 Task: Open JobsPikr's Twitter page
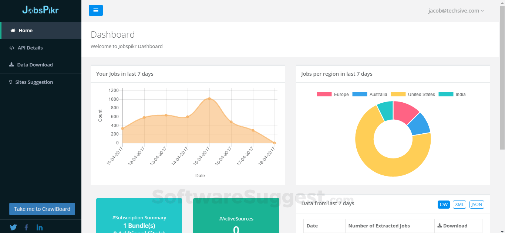click(13, 227)
